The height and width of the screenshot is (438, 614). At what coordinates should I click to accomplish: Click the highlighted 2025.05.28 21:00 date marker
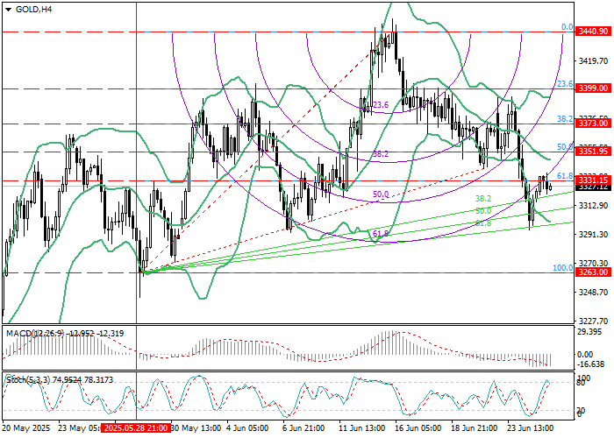[x=134, y=428]
